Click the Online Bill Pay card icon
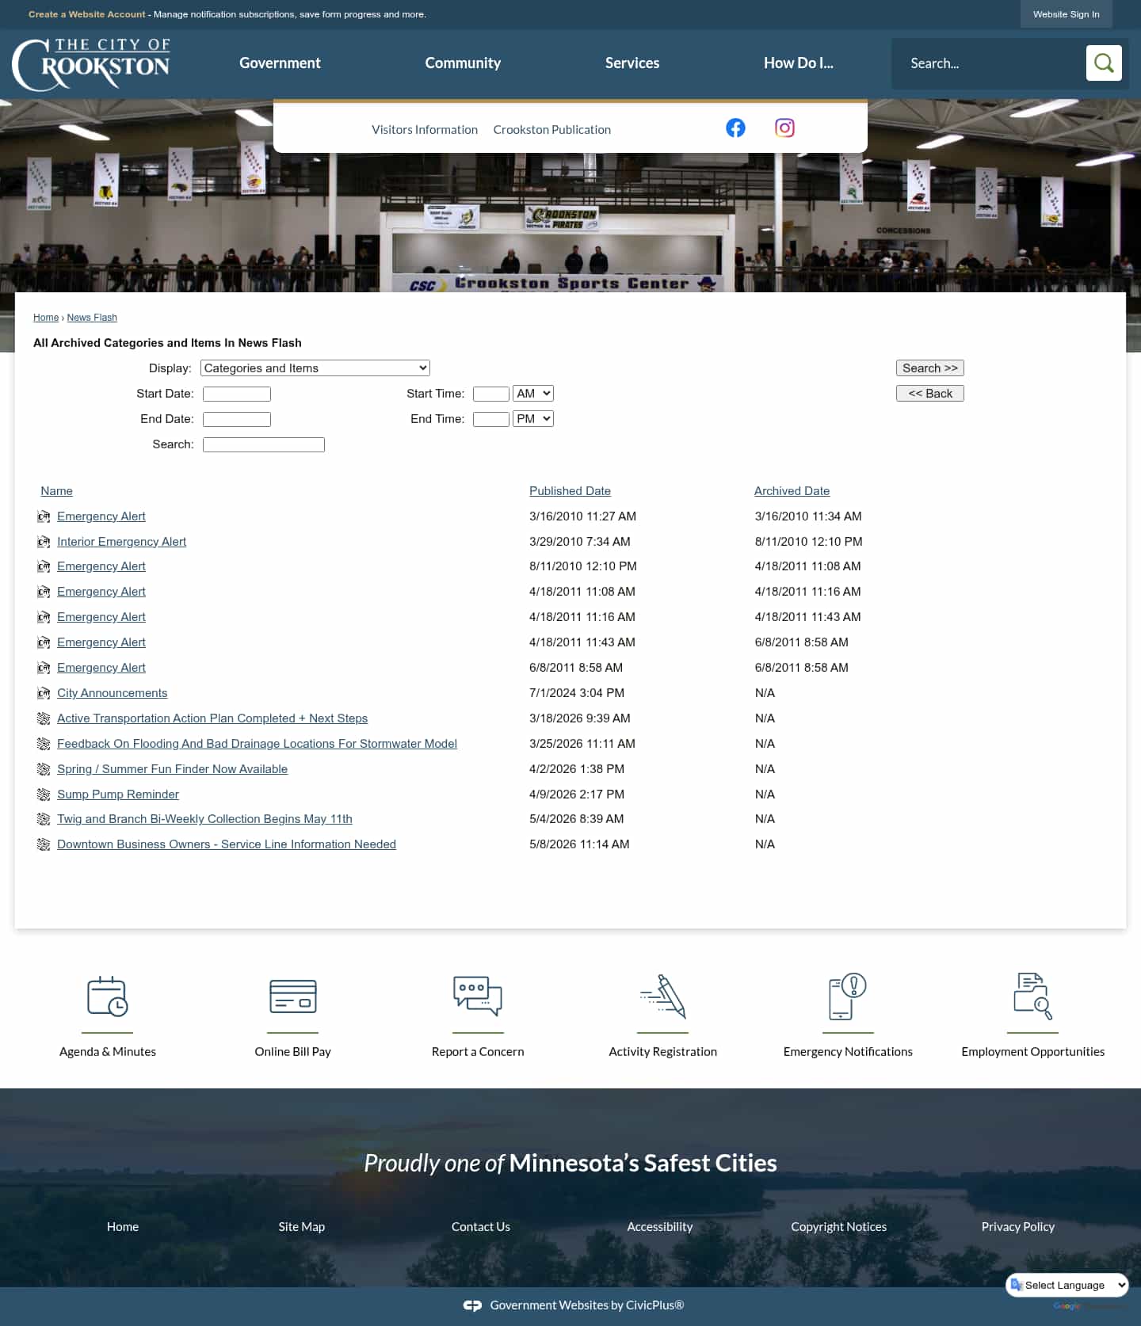Viewport: 1141px width, 1326px height. click(292, 996)
